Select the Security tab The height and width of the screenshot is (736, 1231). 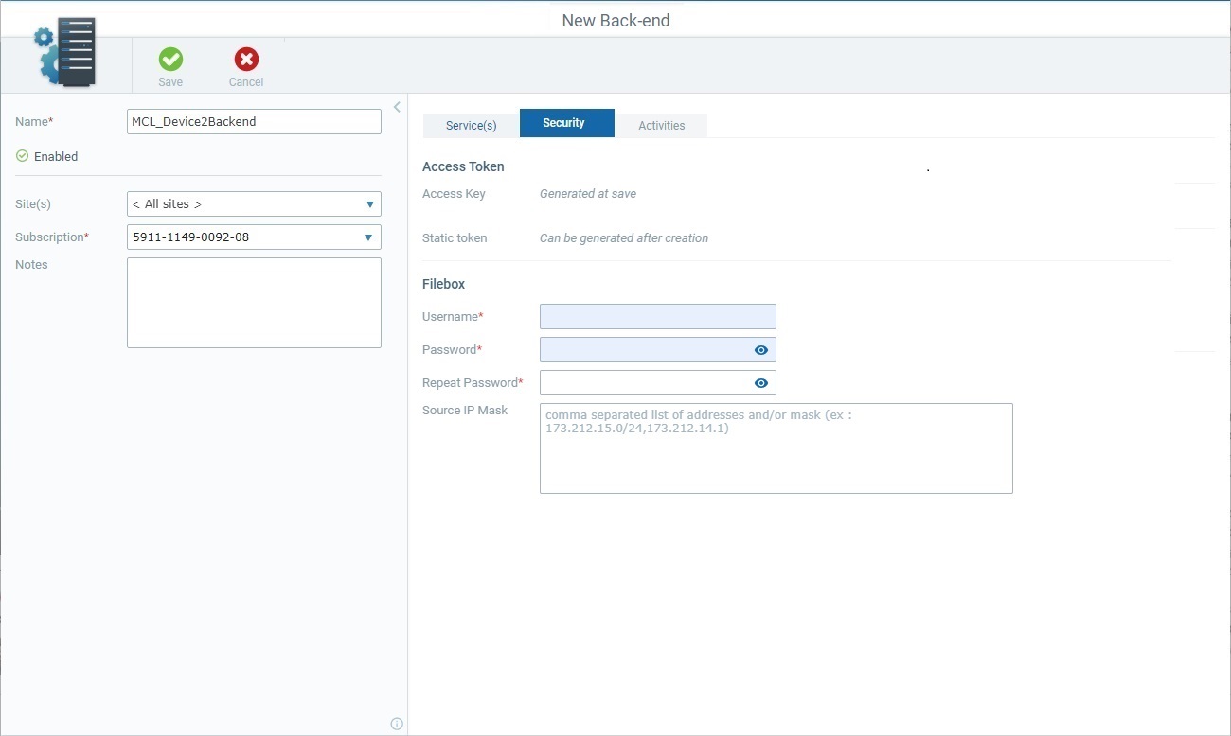(564, 123)
